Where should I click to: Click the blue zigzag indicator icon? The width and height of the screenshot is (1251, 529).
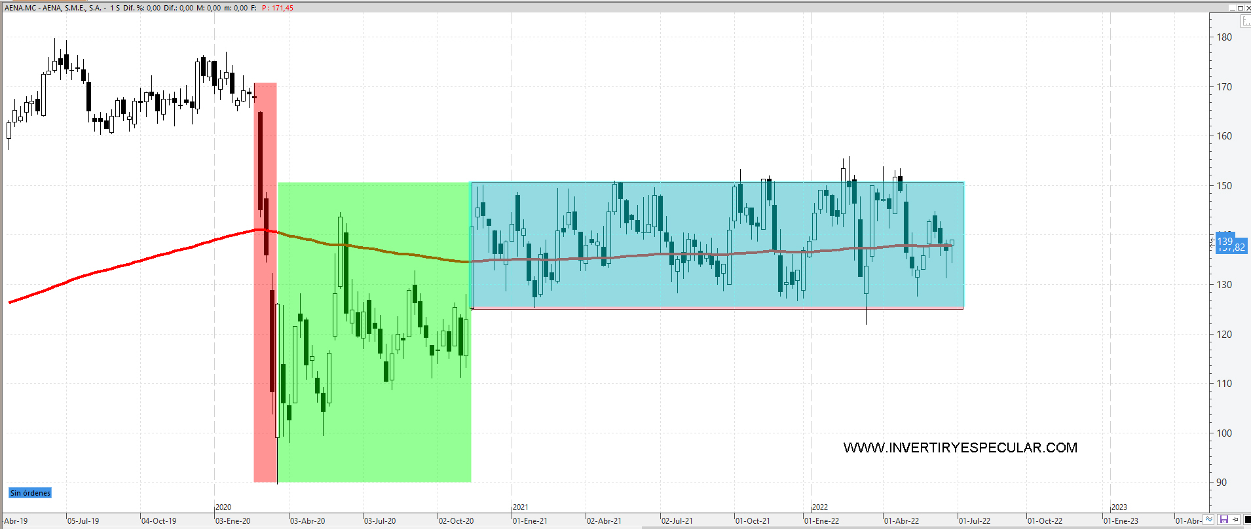(x=1209, y=520)
